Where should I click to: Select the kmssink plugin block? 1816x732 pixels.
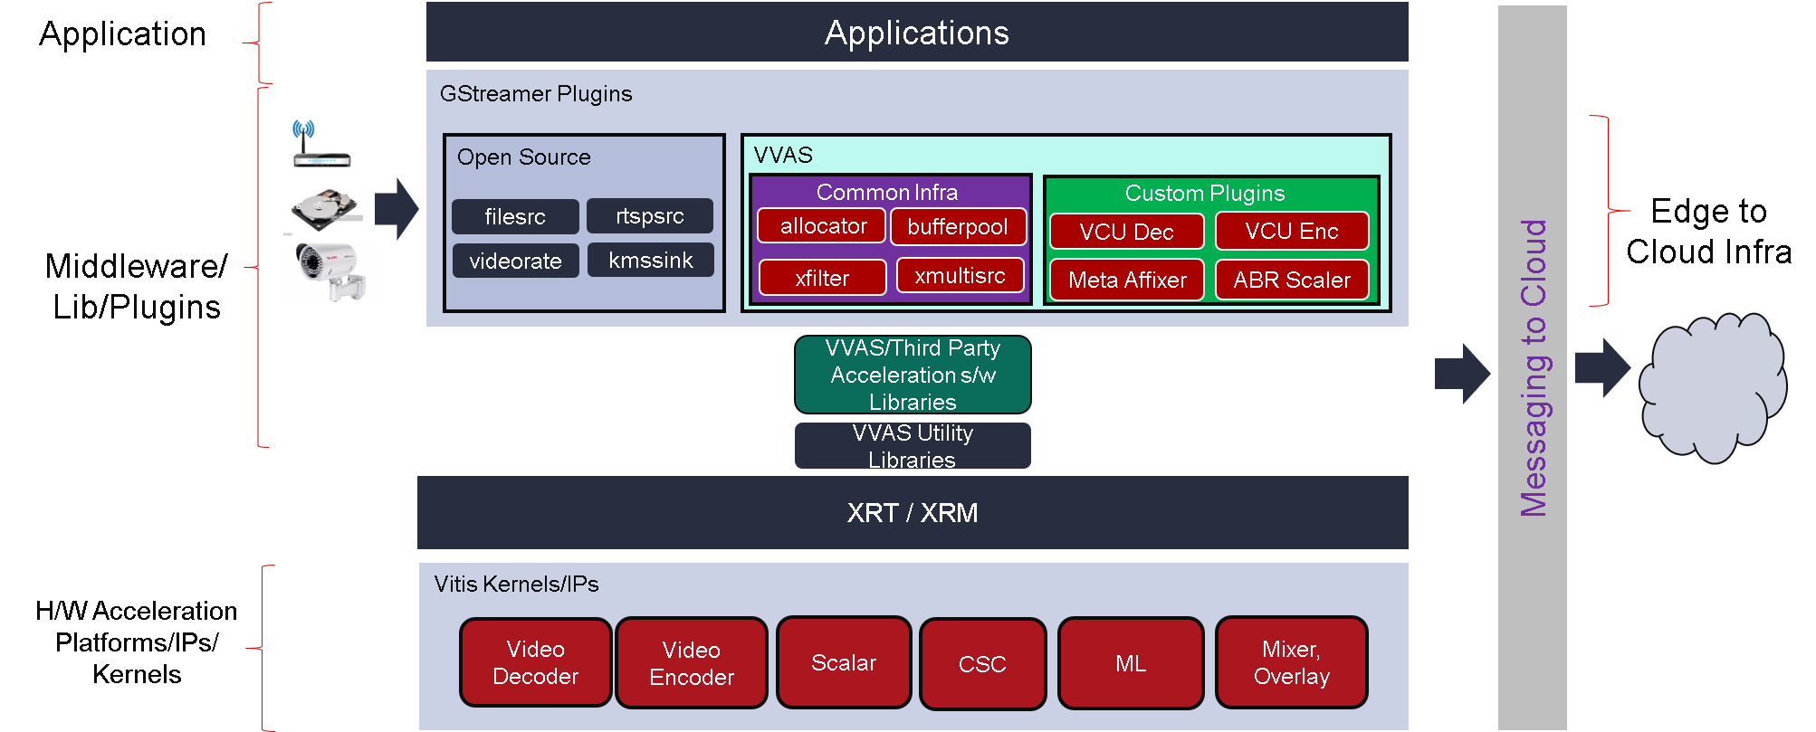tap(650, 260)
